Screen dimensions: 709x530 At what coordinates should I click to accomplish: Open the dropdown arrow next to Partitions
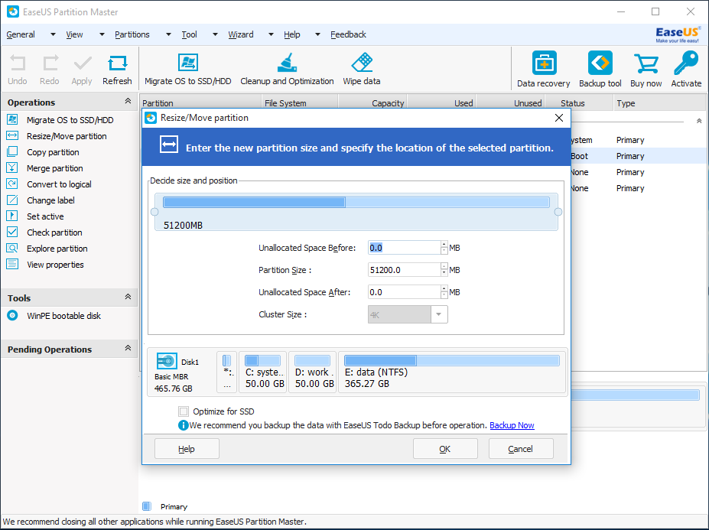tap(168, 34)
